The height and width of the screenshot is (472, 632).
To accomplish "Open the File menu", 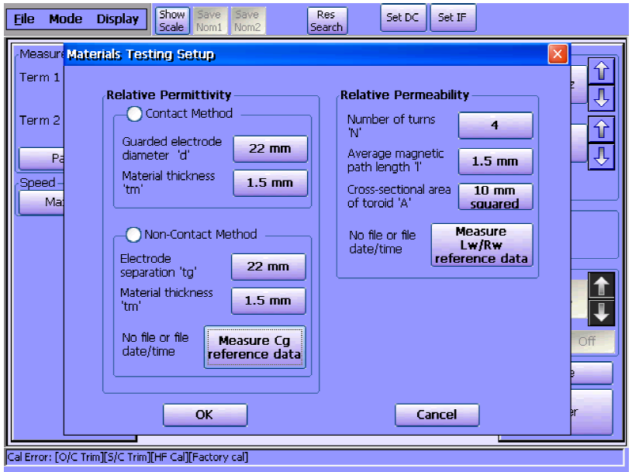I will coord(24,19).
